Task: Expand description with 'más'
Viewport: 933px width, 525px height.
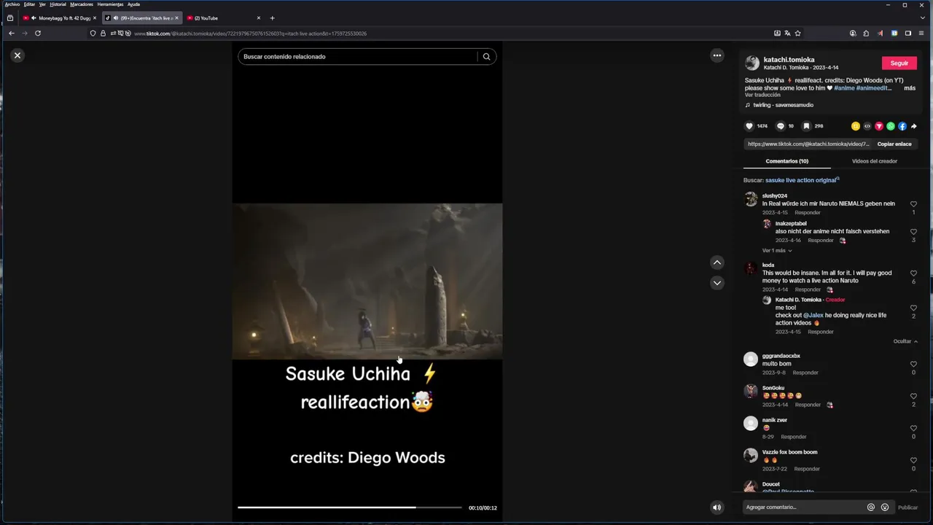Action: click(x=910, y=88)
